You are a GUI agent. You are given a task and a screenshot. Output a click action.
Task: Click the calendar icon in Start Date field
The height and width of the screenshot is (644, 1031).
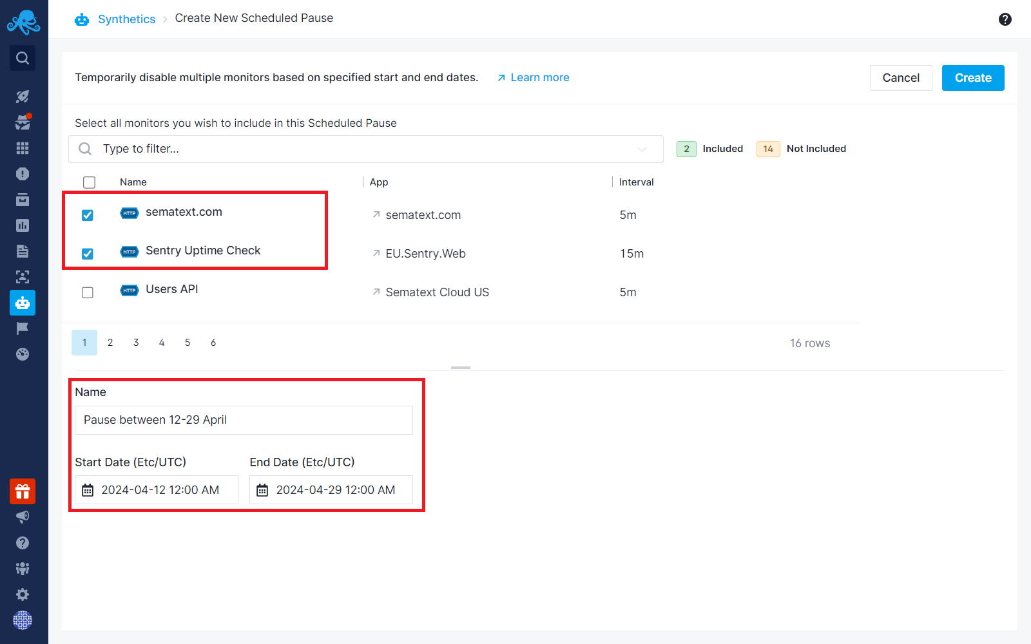pyautogui.click(x=88, y=490)
